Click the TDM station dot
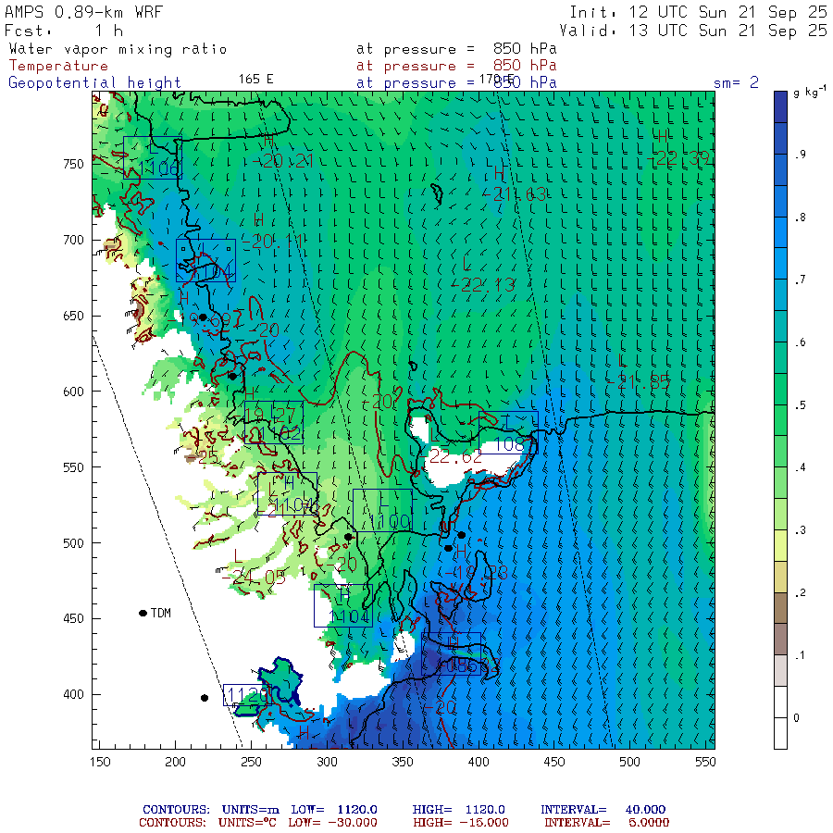The width and height of the screenshot is (833, 833). coord(143,613)
